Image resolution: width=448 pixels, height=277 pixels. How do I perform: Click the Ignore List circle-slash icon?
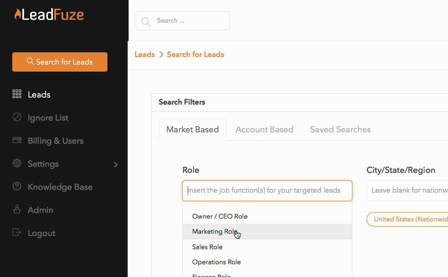(x=17, y=117)
